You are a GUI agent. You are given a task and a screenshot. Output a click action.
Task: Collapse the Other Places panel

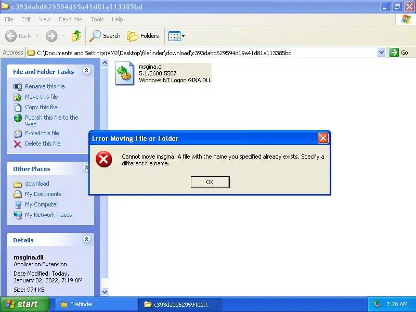click(86, 167)
